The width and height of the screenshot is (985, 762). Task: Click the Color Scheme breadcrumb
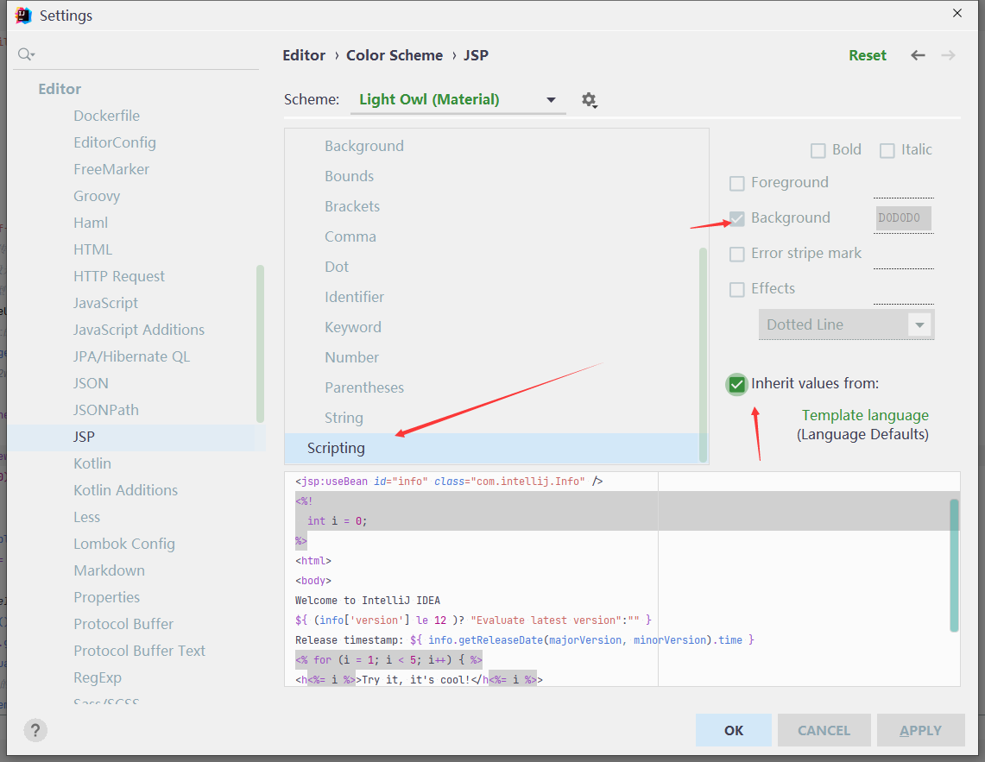click(395, 55)
